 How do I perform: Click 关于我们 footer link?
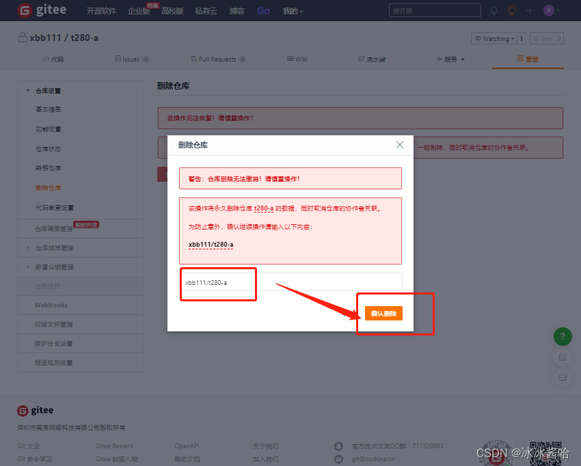point(266,446)
